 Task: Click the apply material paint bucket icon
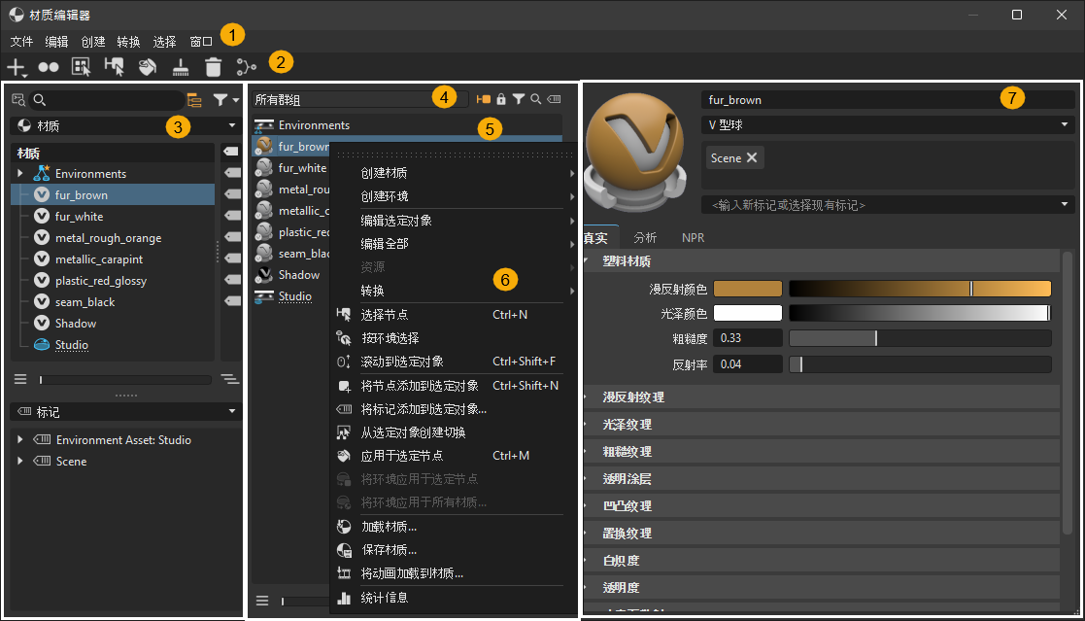pyautogui.click(x=148, y=67)
